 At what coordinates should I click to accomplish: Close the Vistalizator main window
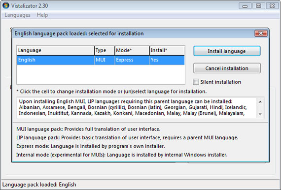272,6
